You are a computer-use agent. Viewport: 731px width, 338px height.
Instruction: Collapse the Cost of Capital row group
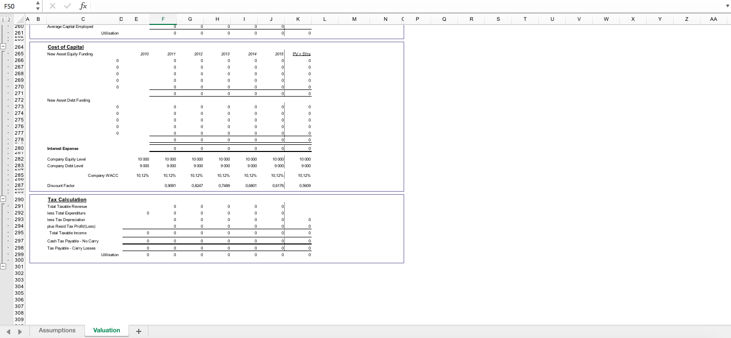(4, 46)
